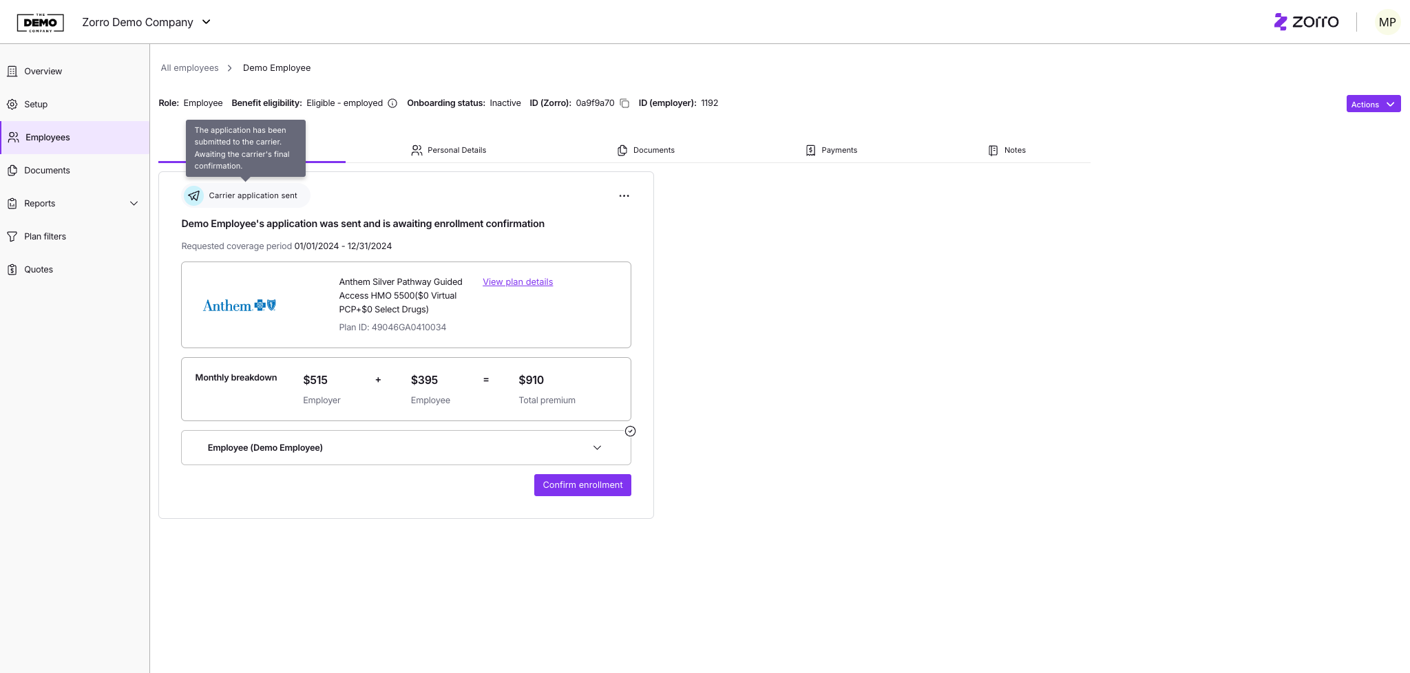Image resolution: width=1410 pixels, height=673 pixels.
Task: Copy the Zorro ID to clipboard
Action: 624,103
